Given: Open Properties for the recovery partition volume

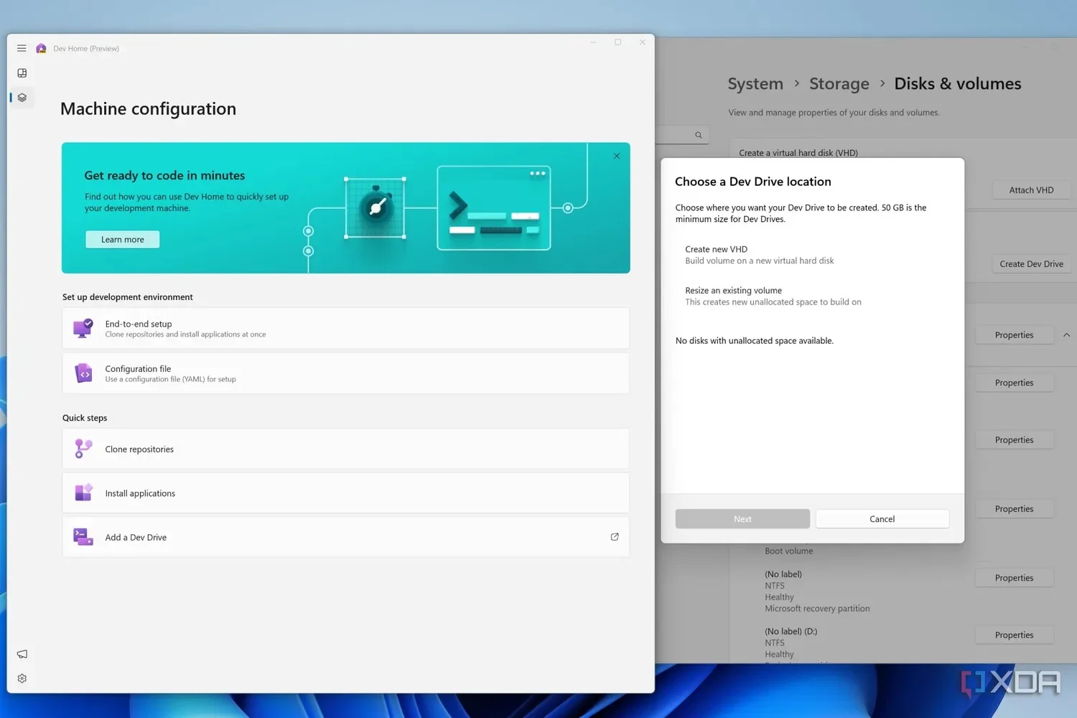Looking at the screenshot, I should click(x=1014, y=578).
